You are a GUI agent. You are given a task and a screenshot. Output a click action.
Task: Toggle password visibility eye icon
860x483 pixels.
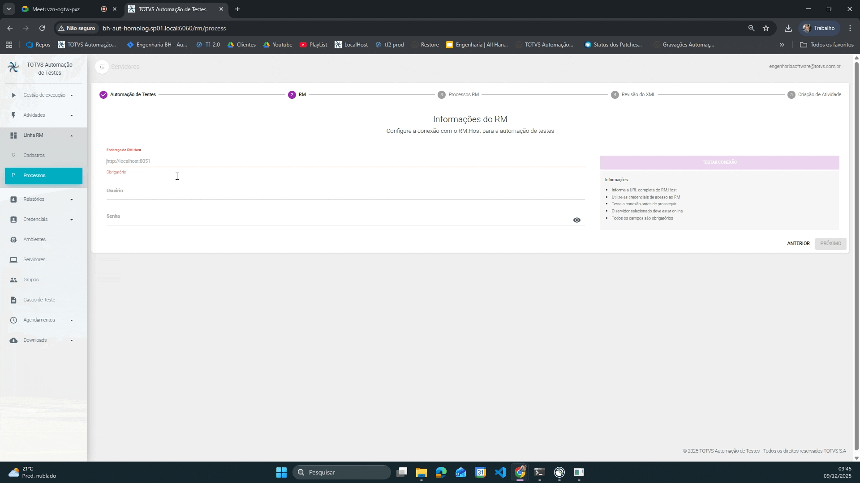(x=576, y=220)
